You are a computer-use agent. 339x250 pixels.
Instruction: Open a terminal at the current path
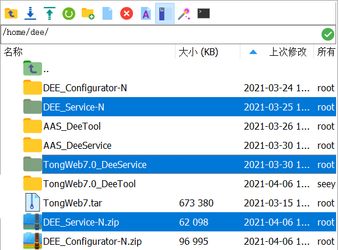204,13
